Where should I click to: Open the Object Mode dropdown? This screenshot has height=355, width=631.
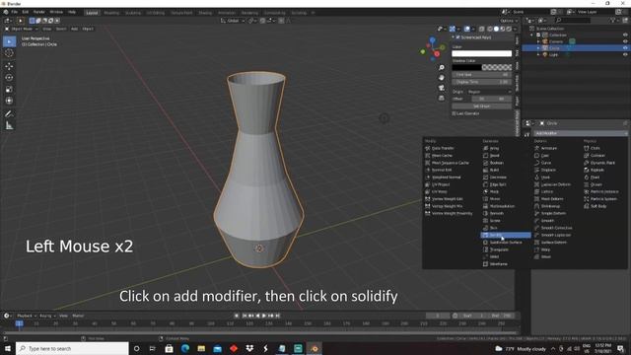pyautogui.click(x=22, y=29)
